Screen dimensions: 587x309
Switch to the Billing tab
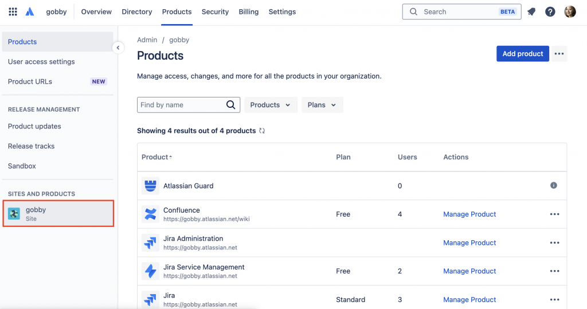point(248,11)
